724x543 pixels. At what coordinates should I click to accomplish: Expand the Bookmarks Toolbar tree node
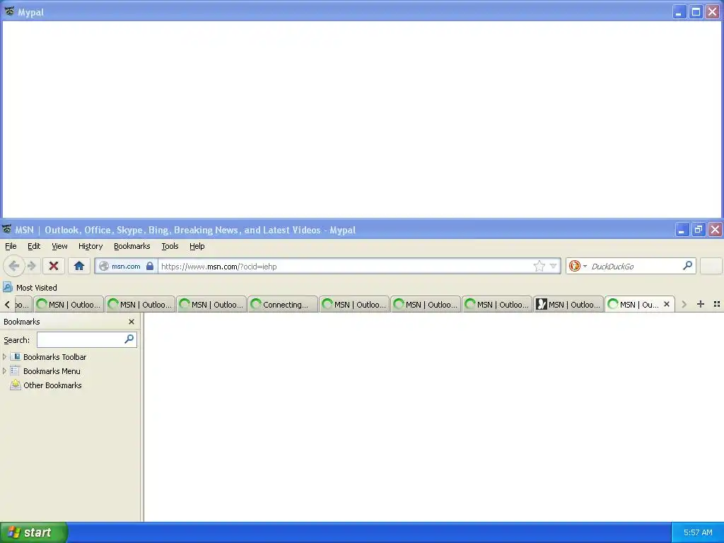pyautogui.click(x=5, y=357)
